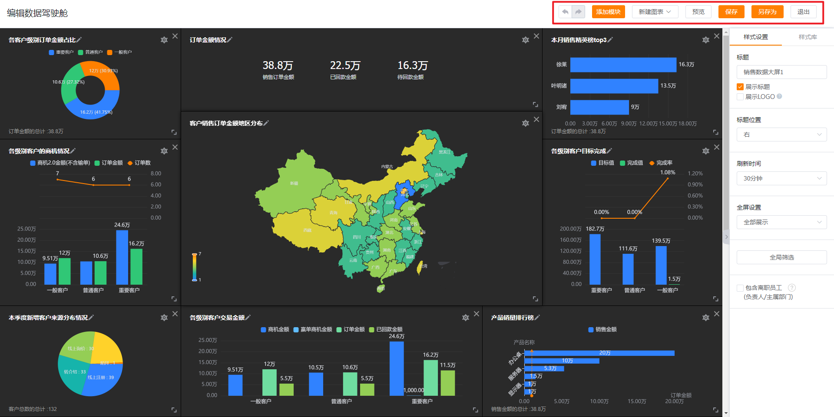Click the help icon beside 展示LOGO
The width and height of the screenshot is (834, 417).
tap(779, 96)
